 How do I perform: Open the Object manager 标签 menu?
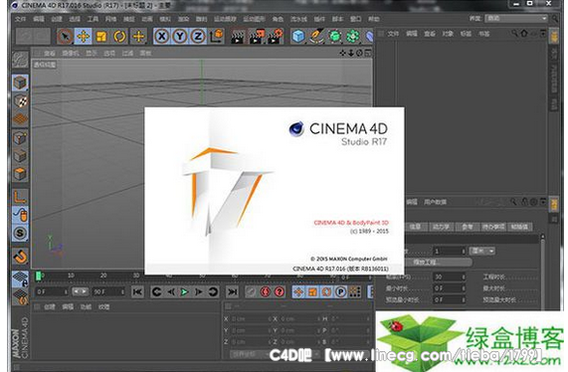(466, 34)
